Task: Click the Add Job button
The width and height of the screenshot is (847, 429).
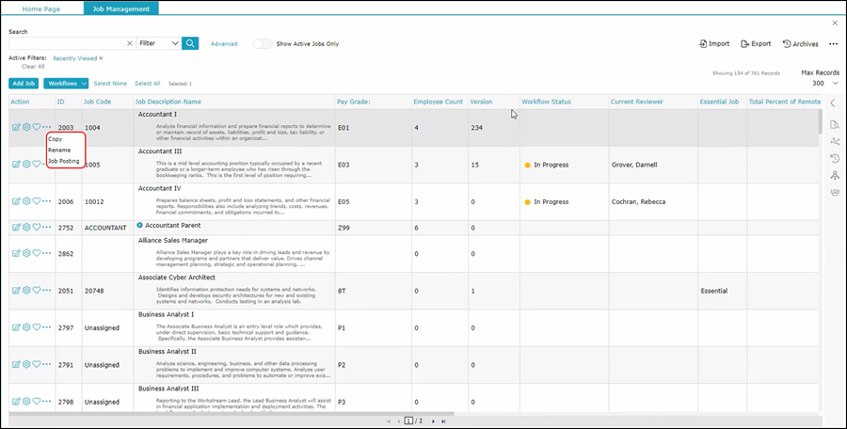Action: pos(24,84)
